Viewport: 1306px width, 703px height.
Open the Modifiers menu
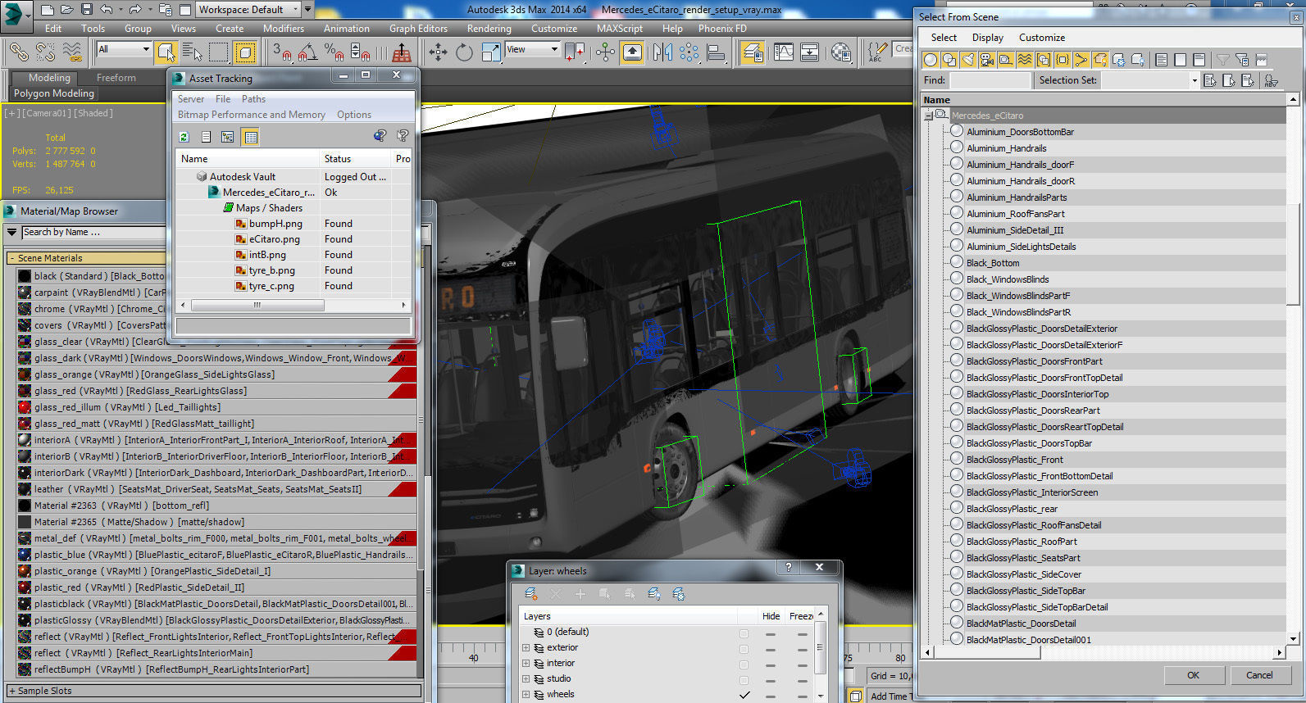click(284, 28)
